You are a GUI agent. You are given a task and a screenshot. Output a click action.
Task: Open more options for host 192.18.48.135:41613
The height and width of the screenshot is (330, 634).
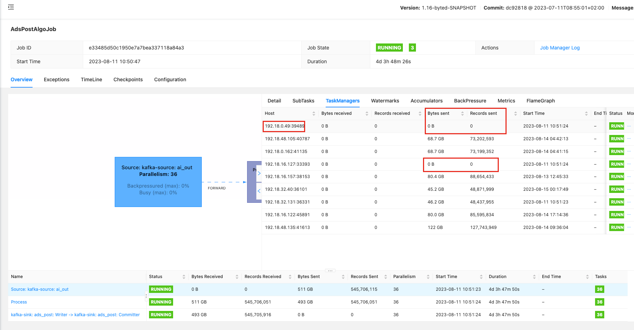tap(629, 228)
